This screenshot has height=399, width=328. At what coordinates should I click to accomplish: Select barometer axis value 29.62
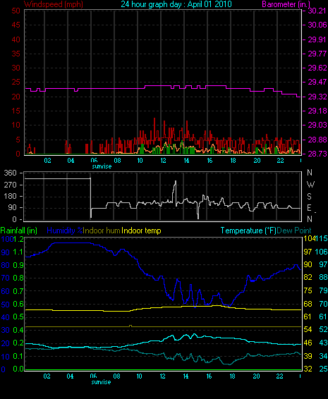(x=317, y=68)
